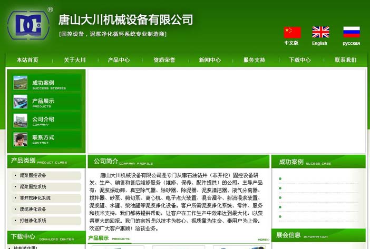Click the blue DC company logo

click(28, 25)
